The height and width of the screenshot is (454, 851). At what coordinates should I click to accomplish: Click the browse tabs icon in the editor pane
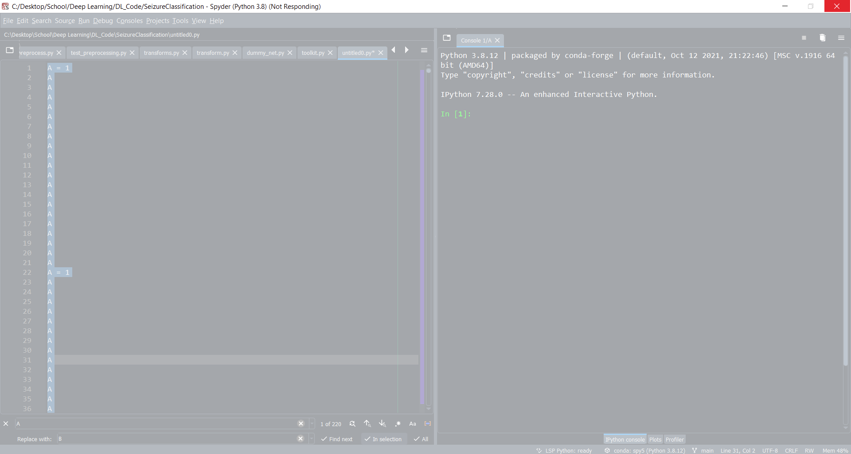(x=10, y=50)
